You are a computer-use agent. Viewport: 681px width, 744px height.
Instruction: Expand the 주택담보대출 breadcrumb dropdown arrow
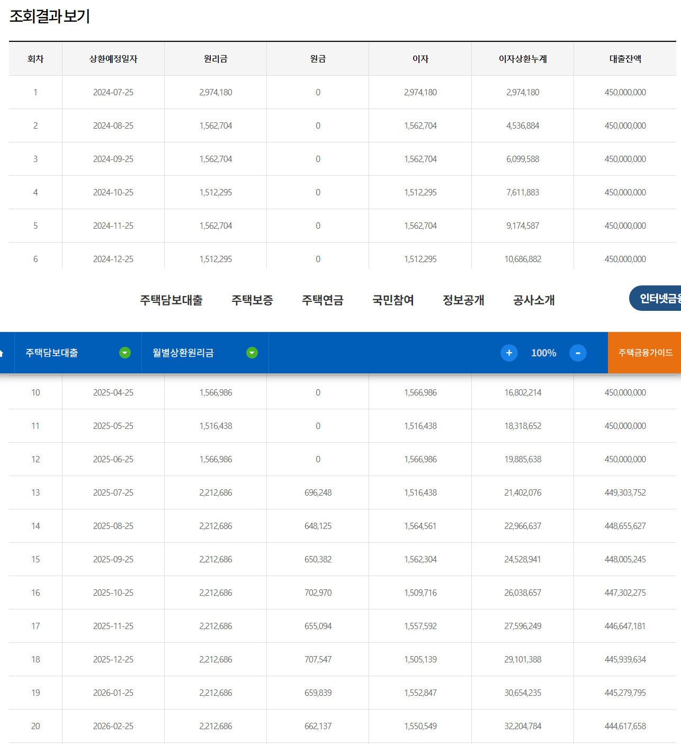pyautogui.click(x=125, y=353)
